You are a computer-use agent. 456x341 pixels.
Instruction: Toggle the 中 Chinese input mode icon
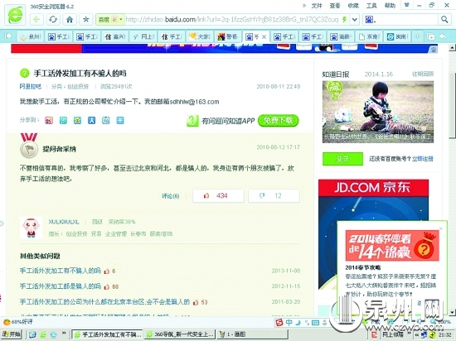point(289,323)
